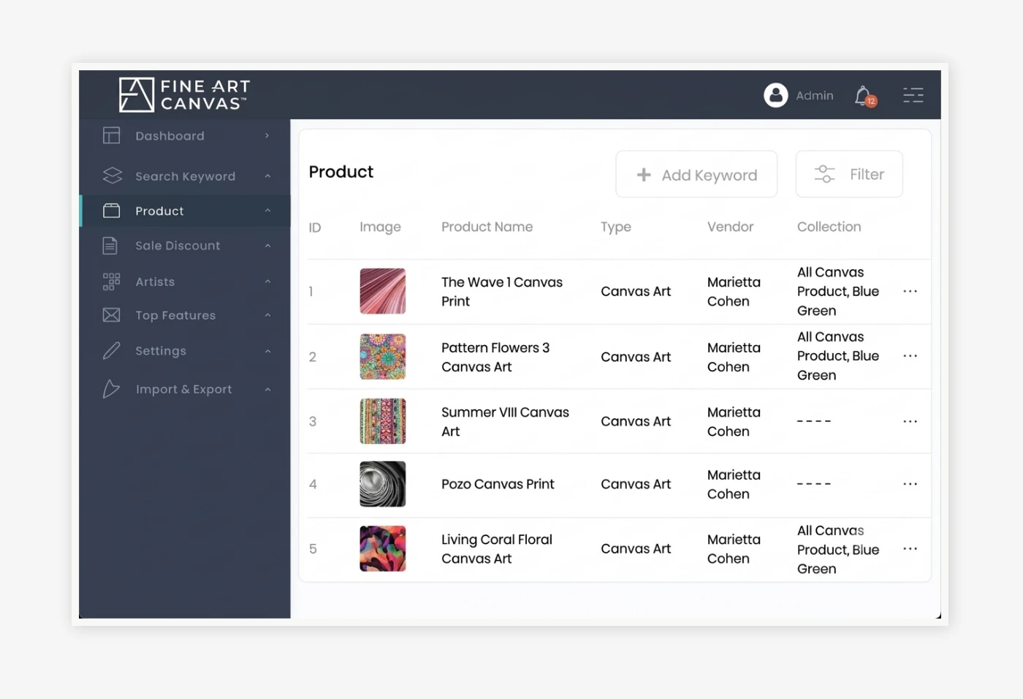
Task: Click the plus icon in Add Keyword
Action: coord(644,175)
